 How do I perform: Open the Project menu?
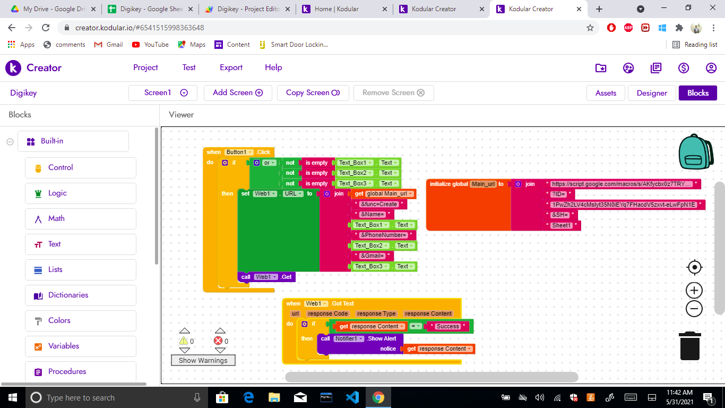point(145,67)
